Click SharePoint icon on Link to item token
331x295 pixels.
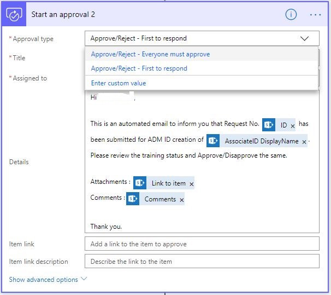coord(140,183)
